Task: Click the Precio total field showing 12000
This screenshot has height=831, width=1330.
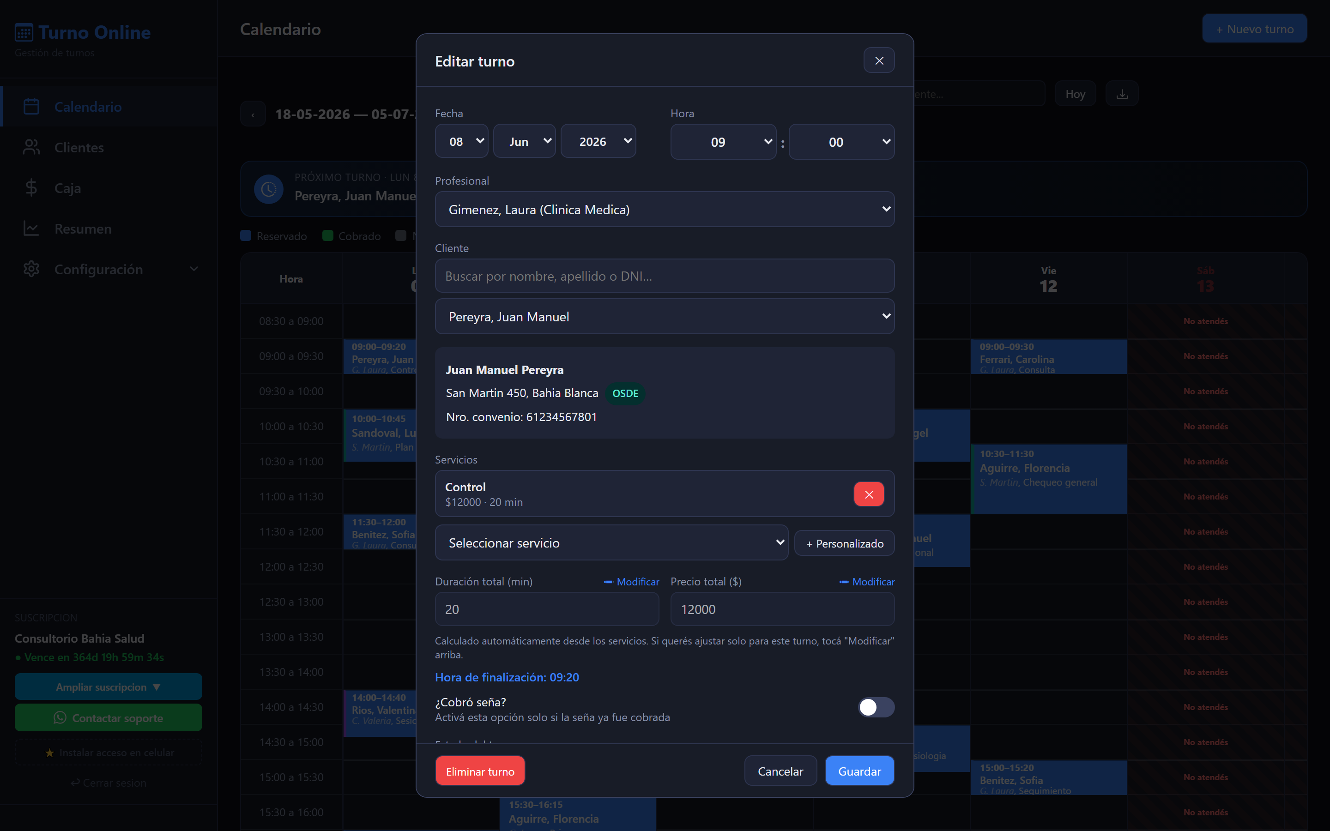Action: point(782,609)
